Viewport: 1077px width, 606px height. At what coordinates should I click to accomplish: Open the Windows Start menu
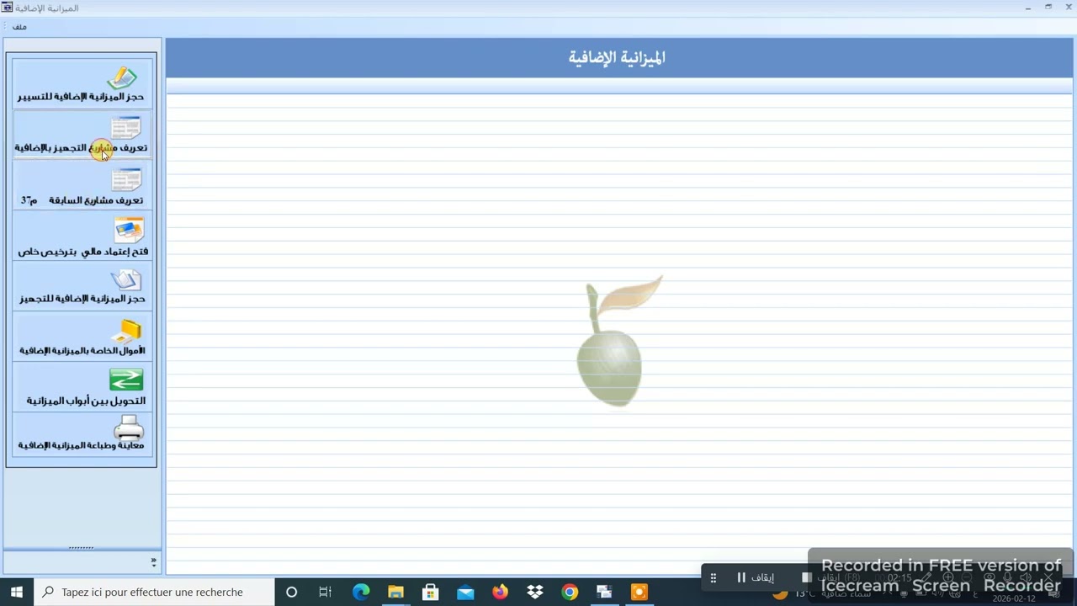tap(17, 592)
